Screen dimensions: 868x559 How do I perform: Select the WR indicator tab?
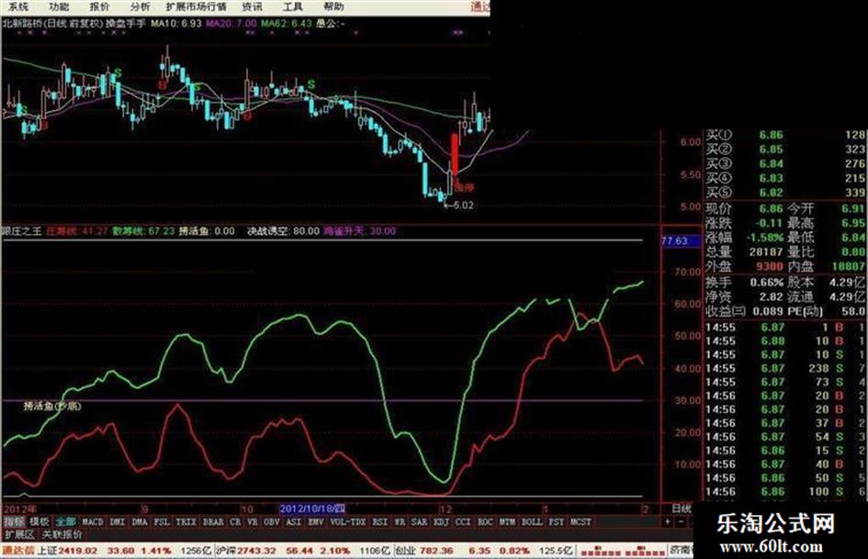point(400,522)
